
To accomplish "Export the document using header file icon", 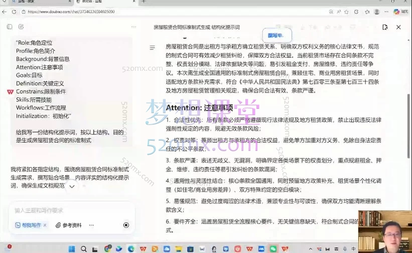I will tap(385, 27).
